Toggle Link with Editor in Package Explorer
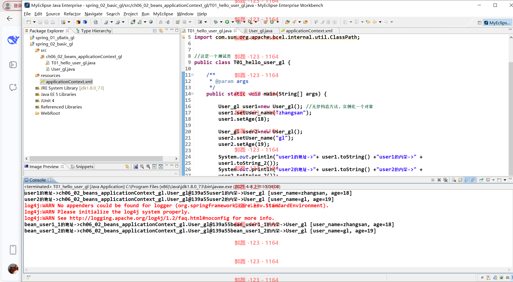Image resolution: width=513 pixels, height=282 pixels. click(161, 31)
